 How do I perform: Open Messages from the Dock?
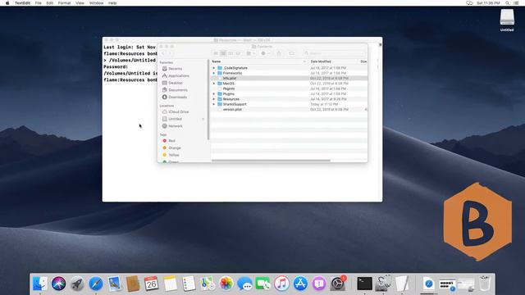click(244, 284)
